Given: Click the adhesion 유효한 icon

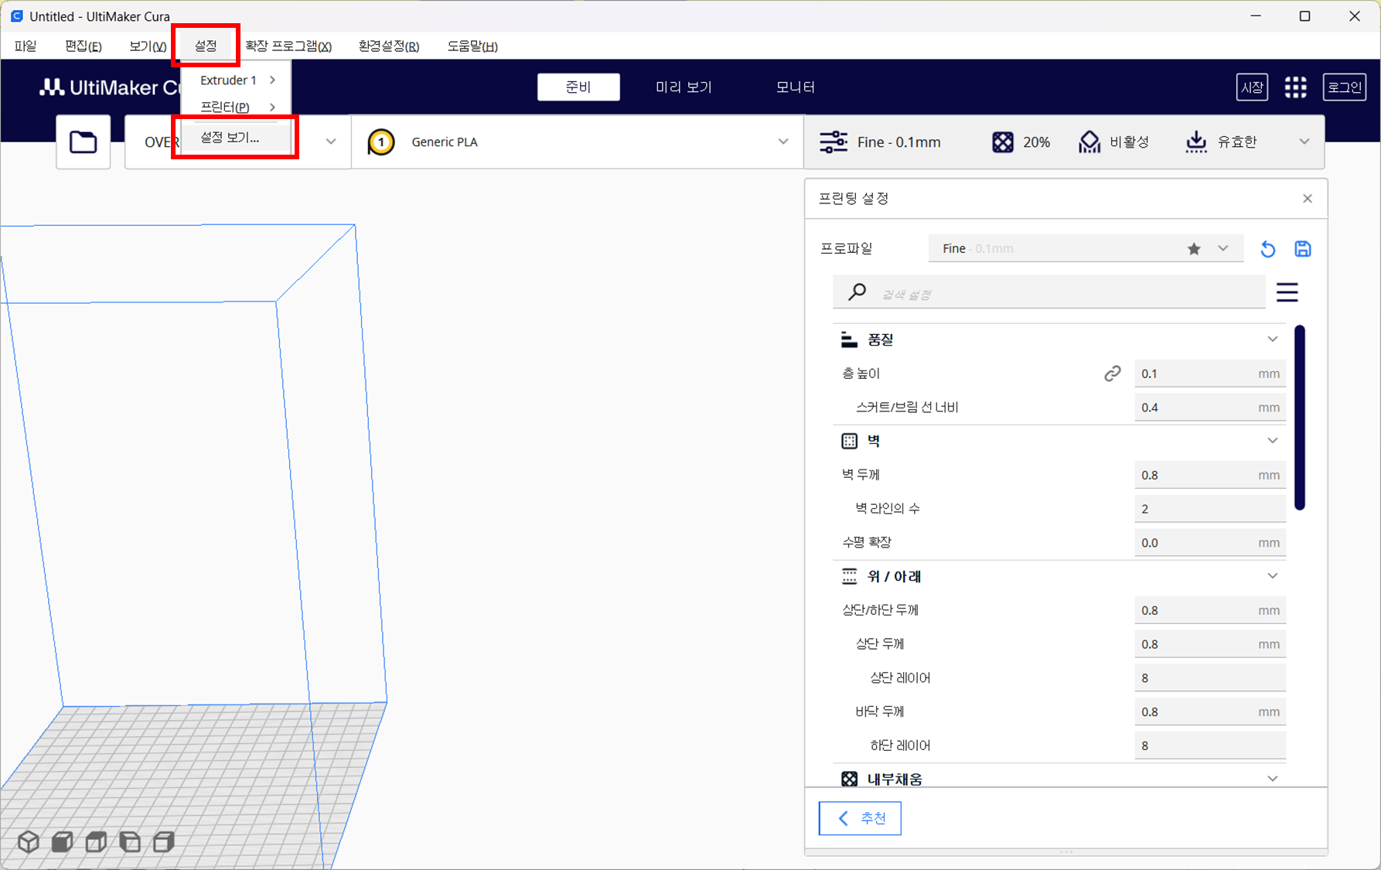Looking at the screenshot, I should pyautogui.click(x=1196, y=142).
